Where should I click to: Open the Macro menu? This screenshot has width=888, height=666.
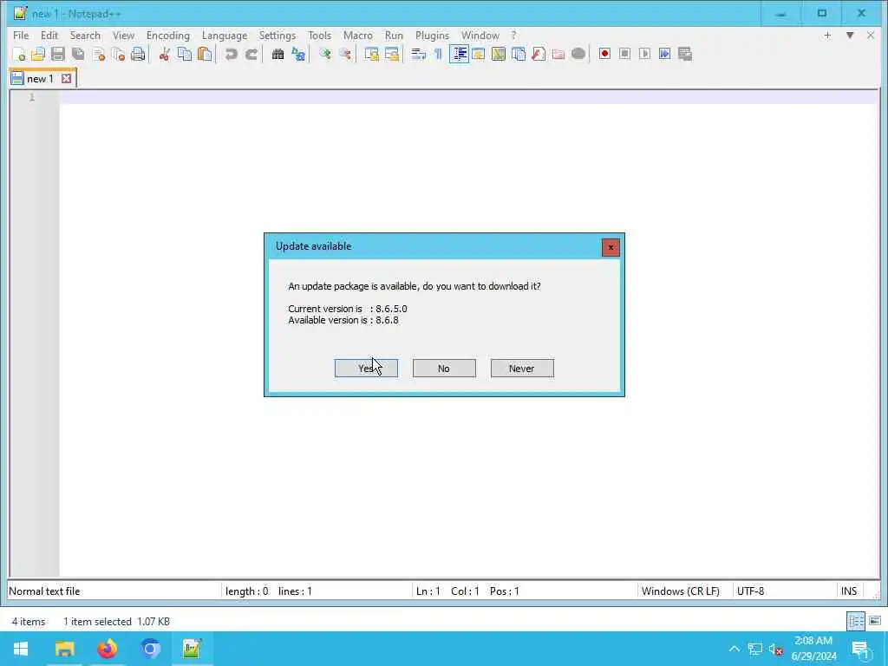point(358,35)
